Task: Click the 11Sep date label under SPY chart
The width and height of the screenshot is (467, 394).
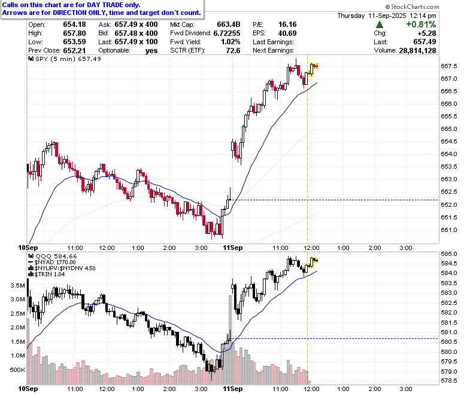Action: [x=233, y=248]
